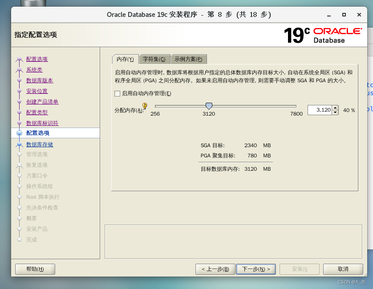This screenshot has width=373, height=289.
Task: Go to the 系统类 step
Action: pos(34,70)
